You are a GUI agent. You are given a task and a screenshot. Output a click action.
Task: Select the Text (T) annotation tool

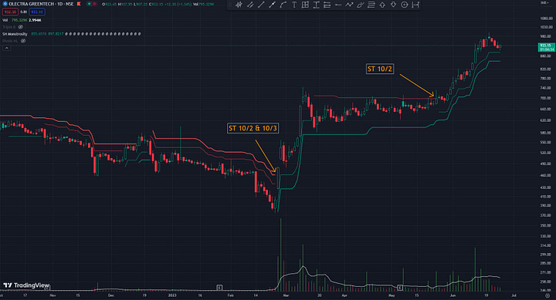294,5
